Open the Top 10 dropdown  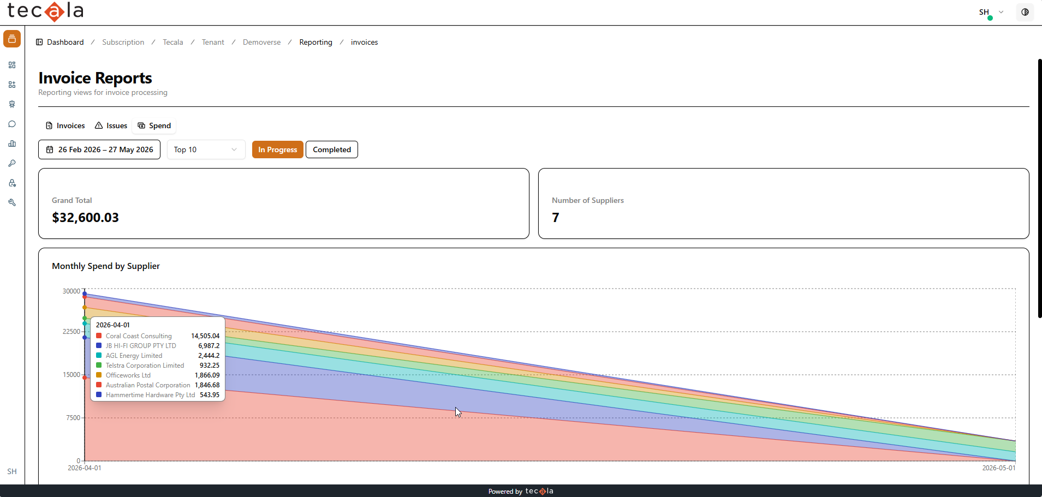coord(206,149)
